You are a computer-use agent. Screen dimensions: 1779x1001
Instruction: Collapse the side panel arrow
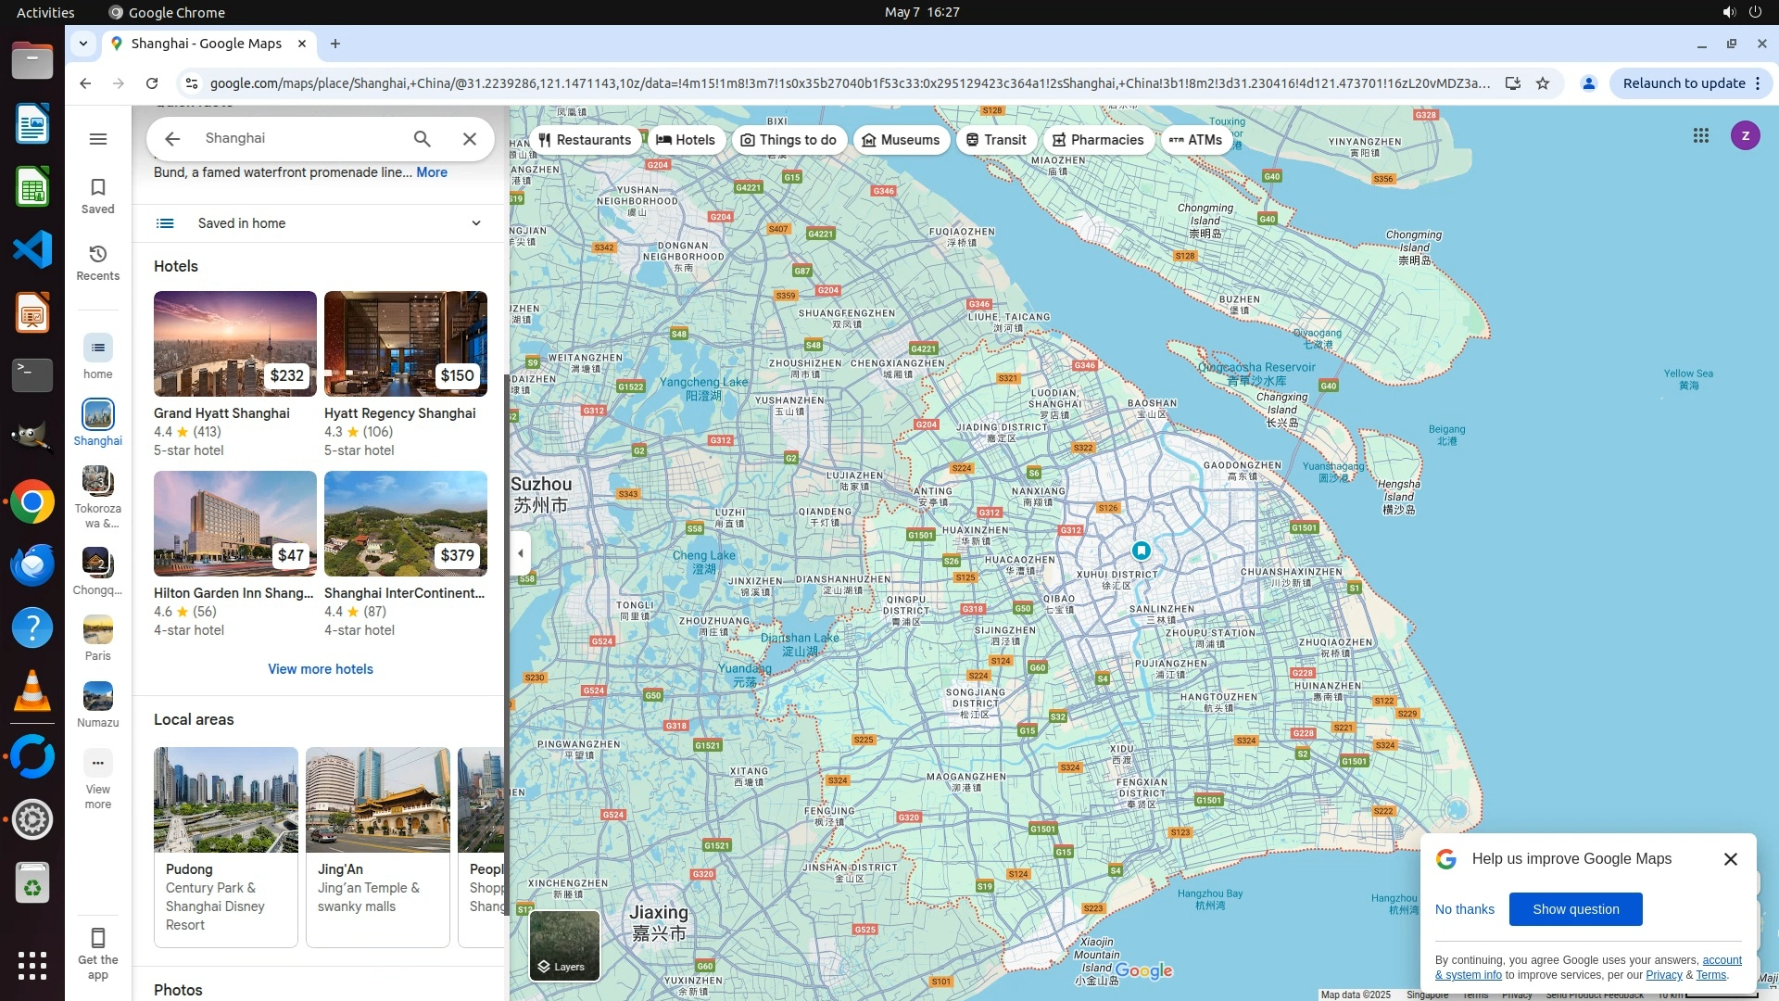pos(521,553)
